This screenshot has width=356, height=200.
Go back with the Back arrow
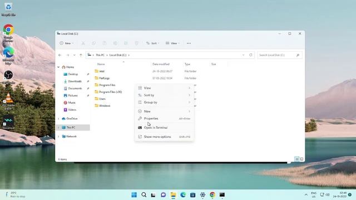point(60,55)
